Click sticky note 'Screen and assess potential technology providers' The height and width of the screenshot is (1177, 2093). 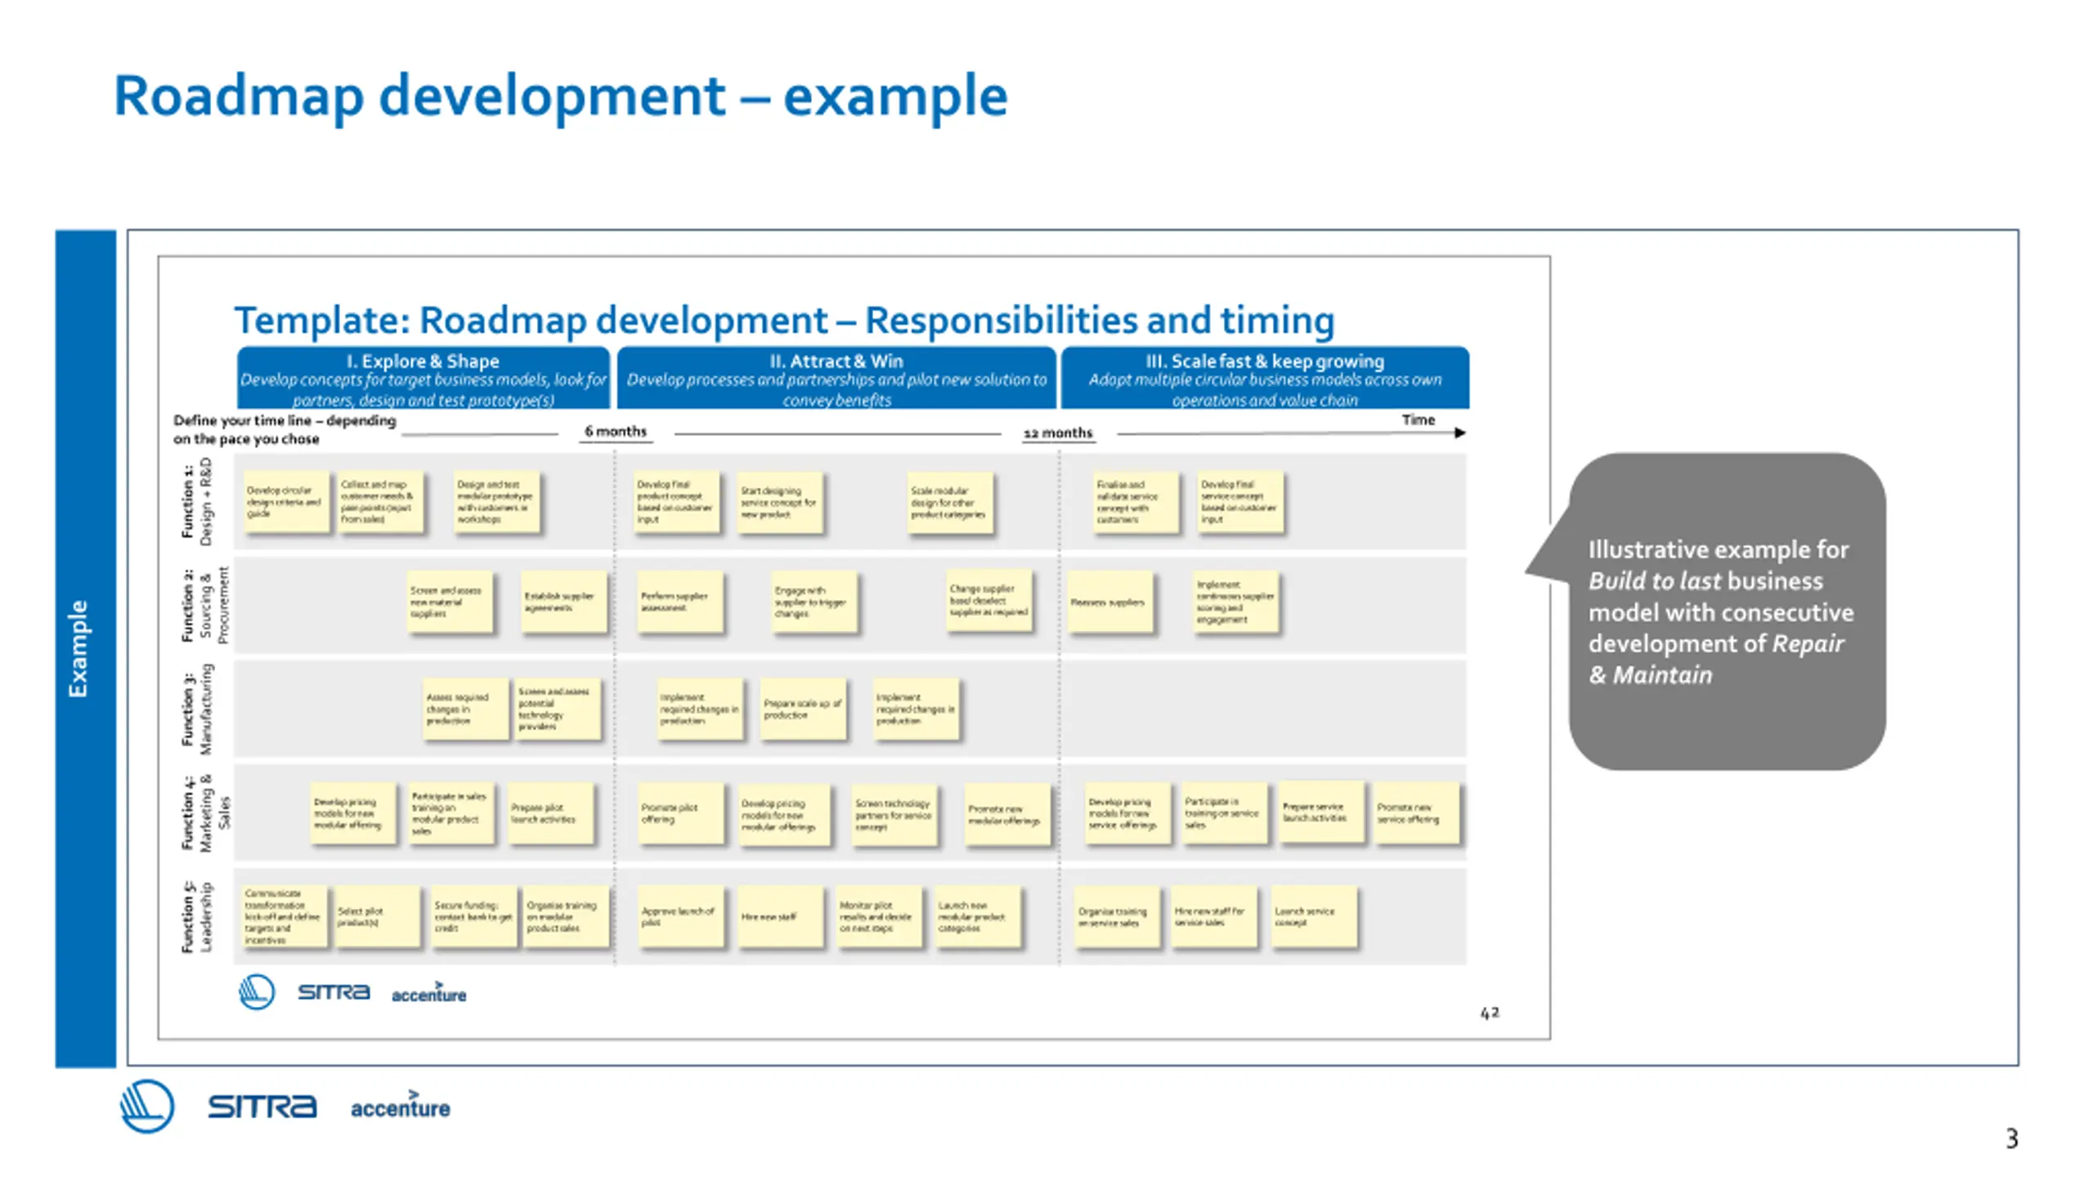558,709
